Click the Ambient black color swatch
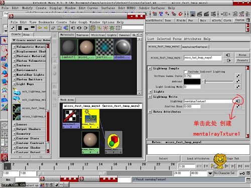 coord(192,81)
